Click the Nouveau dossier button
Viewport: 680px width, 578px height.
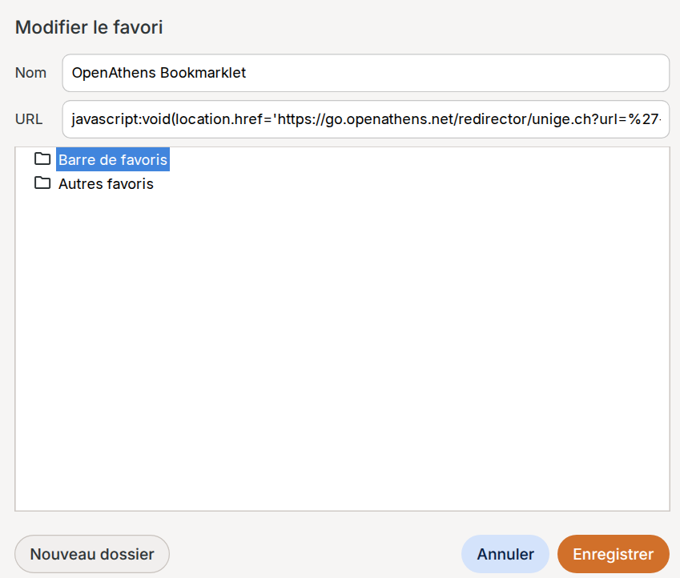(91, 554)
